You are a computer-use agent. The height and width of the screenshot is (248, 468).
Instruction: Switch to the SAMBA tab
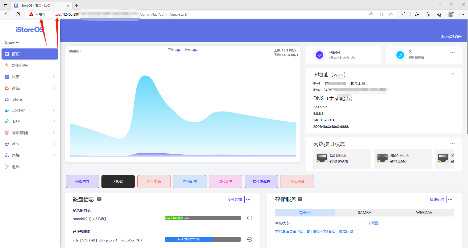(x=364, y=213)
